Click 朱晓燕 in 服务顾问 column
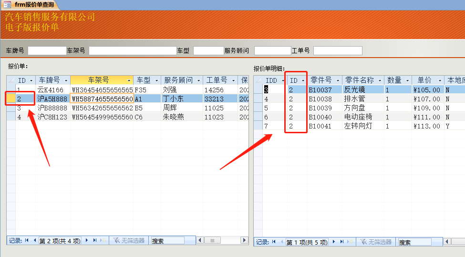 [x=182, y=117]
